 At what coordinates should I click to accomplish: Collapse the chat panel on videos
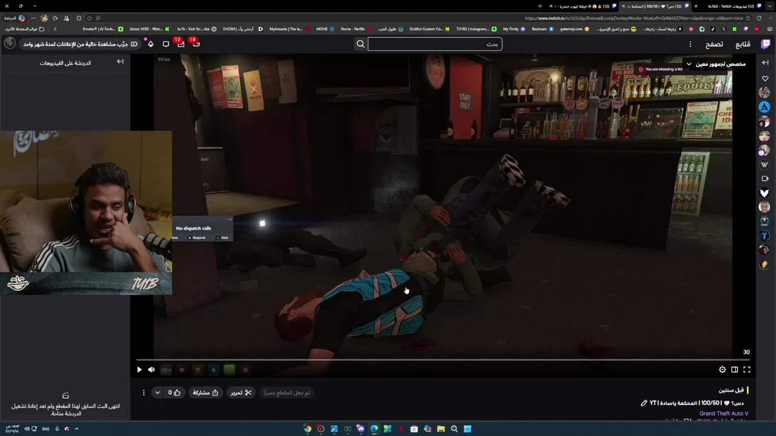click(x=120, y=62)
